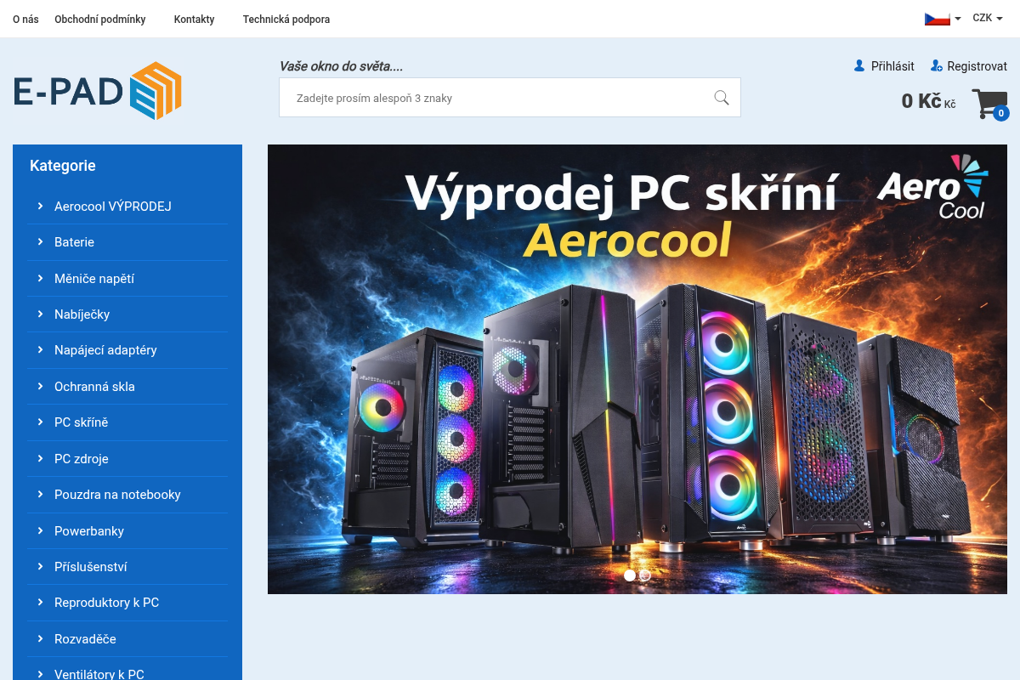Image resolution: width=1020 pixels, height=680 pixels.
Task: Click the magnifier search icon
Action: (x=722, y=98)
